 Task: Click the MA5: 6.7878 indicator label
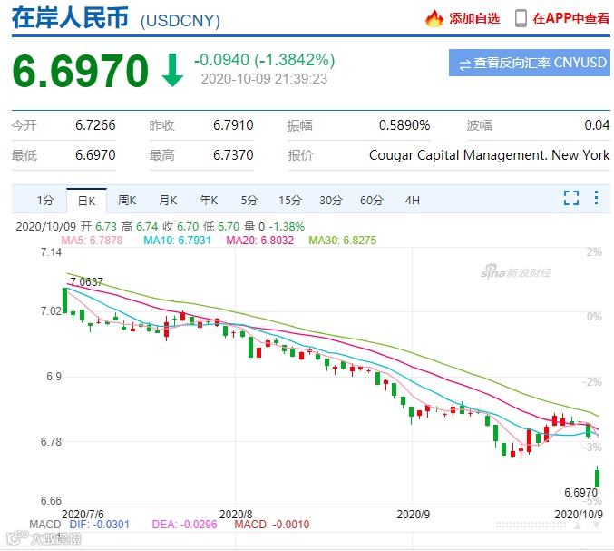[92, 241]
